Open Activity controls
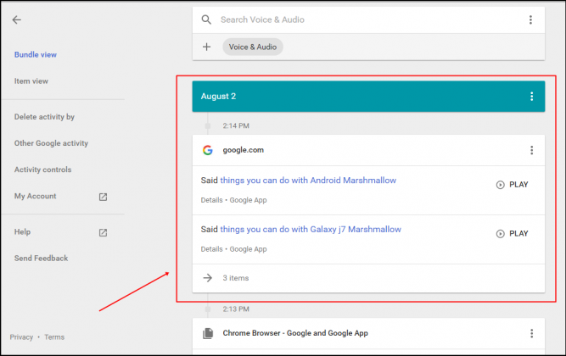Image resolution: width=566 pixels, height=356 pixels. tap(42, 170)
